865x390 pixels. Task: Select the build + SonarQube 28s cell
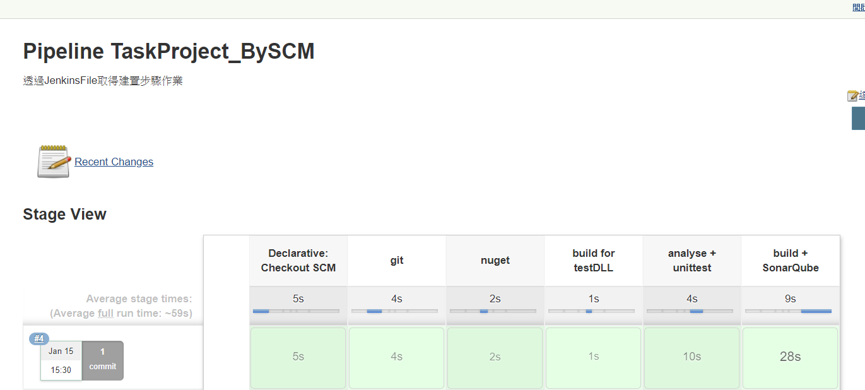(x=791, y=357)
